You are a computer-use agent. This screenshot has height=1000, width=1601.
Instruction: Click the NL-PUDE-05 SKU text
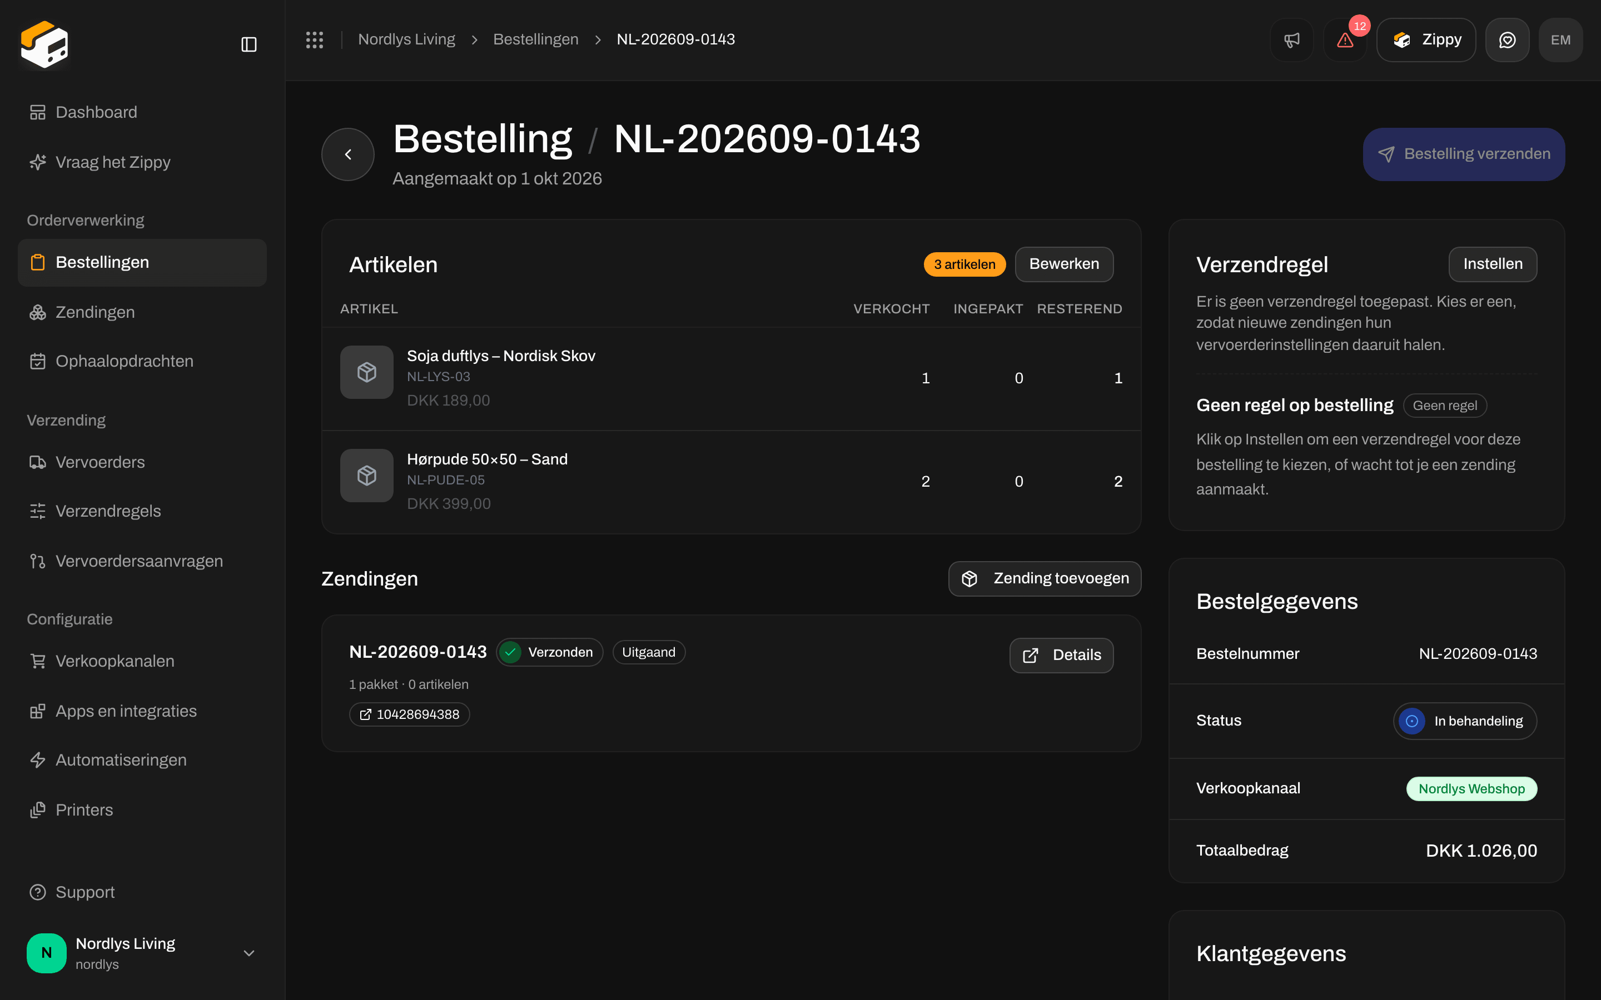(x=445, y=480)
